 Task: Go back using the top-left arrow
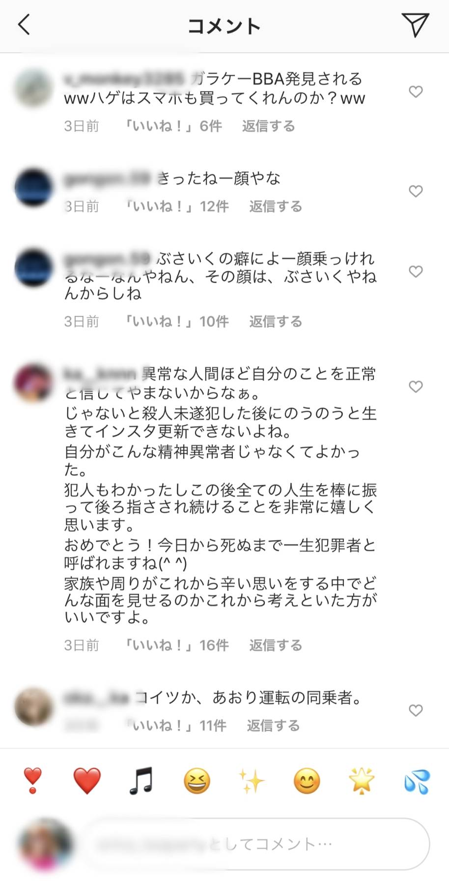(x=24, y=25)
